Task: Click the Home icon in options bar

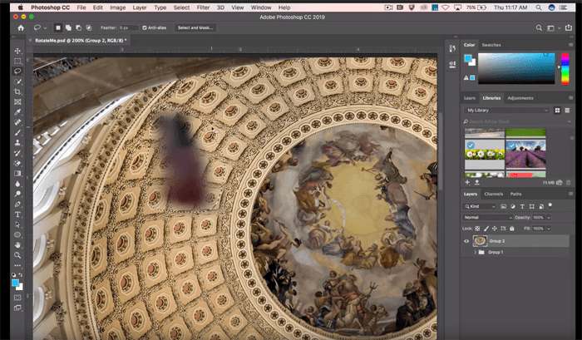Action: [21, 27]
